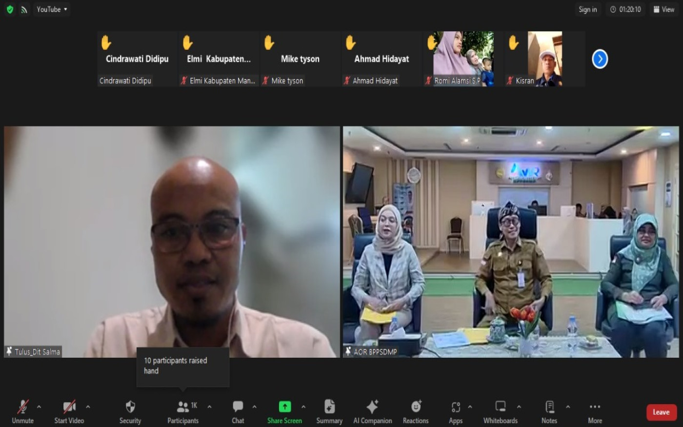Unmute the microphone
The width and height of the screenshot is (683, 427).
[x=22, y=411]
